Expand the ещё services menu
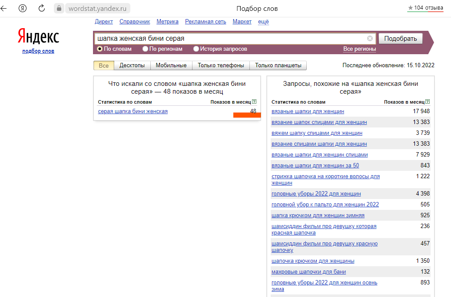 click(263, 22)
